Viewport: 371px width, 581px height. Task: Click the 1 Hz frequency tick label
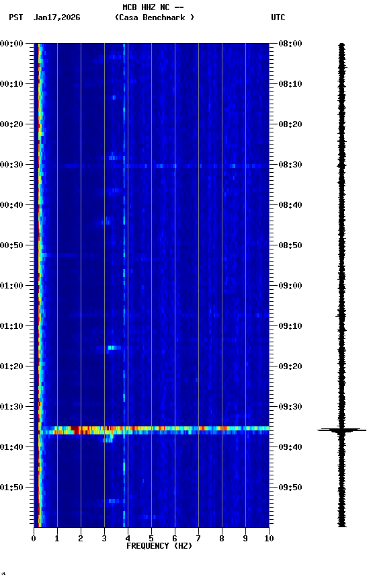coord(57,539)
